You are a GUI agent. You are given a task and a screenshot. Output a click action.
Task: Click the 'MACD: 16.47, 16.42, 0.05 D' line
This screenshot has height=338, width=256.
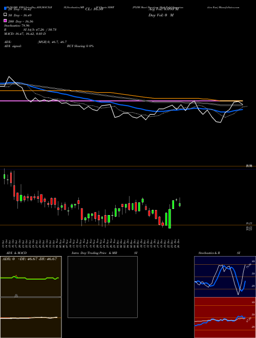point(25,34)
